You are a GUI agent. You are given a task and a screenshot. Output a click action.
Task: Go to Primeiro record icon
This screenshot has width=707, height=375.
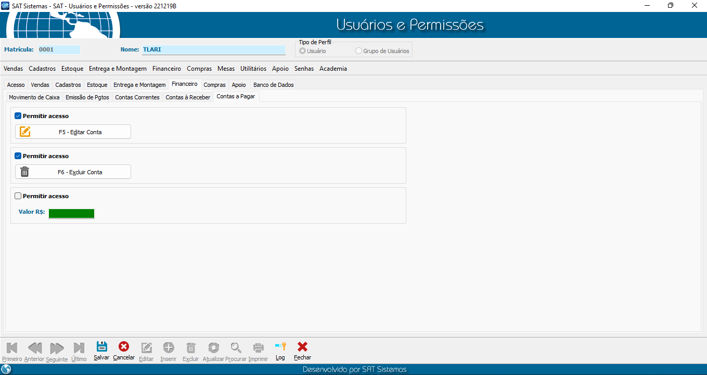[x=12, y=348]
